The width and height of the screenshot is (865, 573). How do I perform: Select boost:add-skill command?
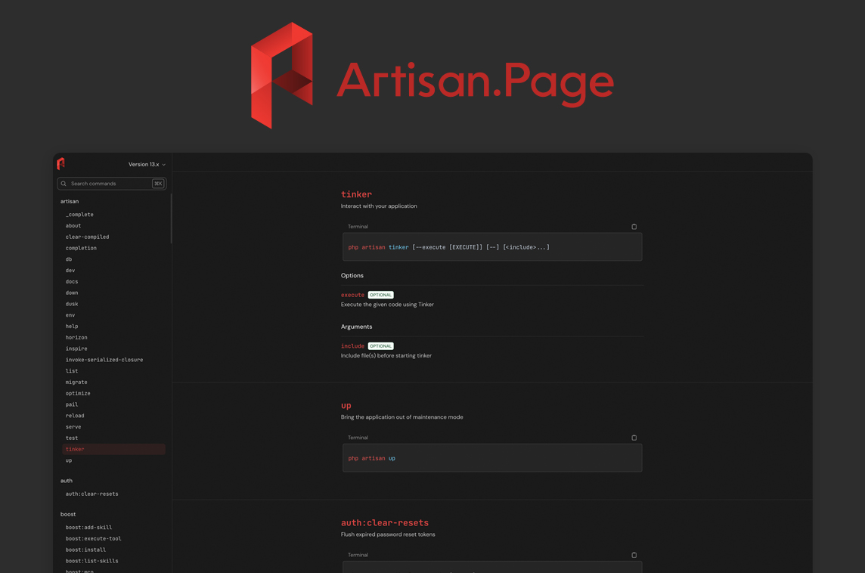pyautogui.click(x=88, y=527)
